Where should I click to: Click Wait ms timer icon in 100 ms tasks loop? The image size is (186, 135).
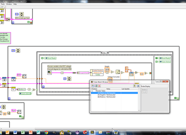[x=22, y=14]
